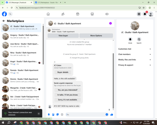
Task: Close the Messenger browser tab
Action: [31, 2]
